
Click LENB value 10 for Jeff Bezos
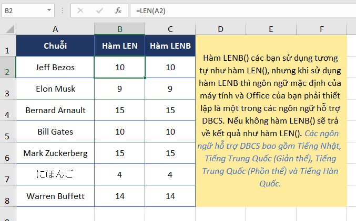pos(170,67)
